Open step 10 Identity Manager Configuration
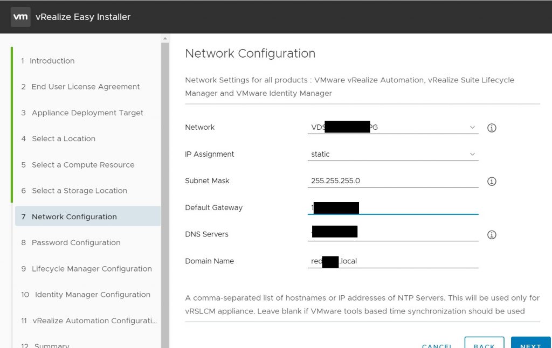The width and height of the screenshot is (552, 348). 86,295
